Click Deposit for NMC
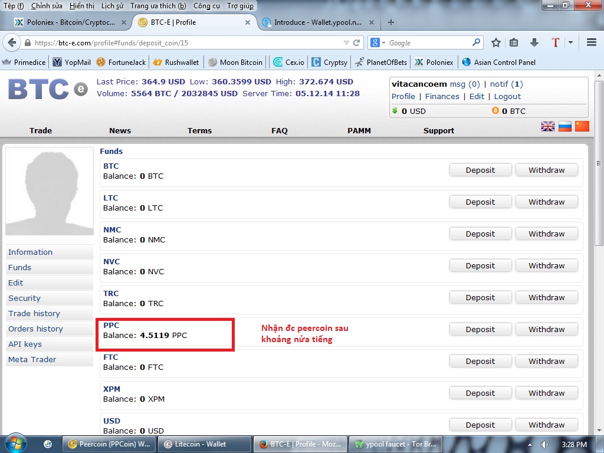 [480, 234]
